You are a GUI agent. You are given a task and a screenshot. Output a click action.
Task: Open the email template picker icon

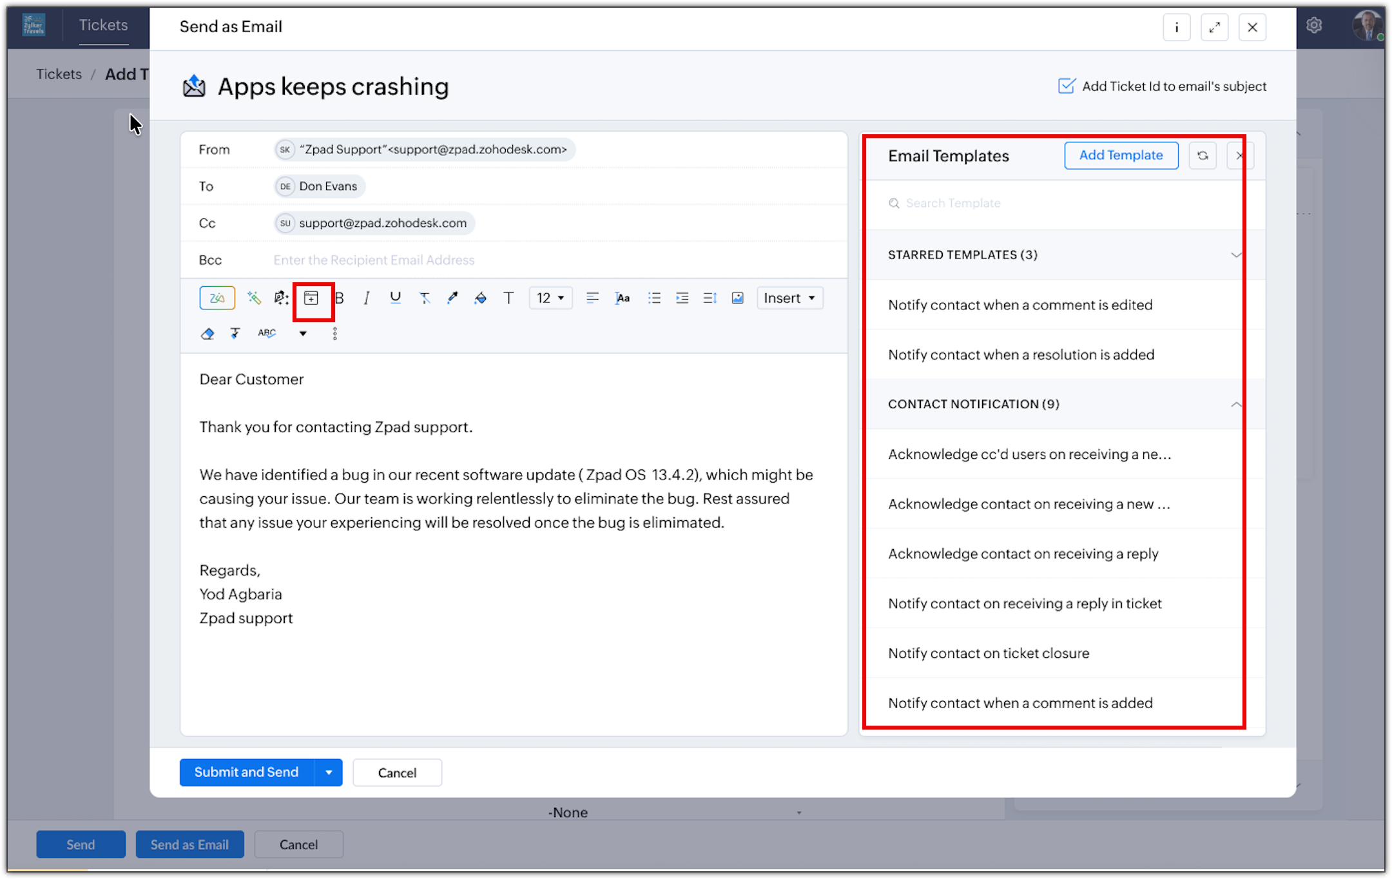click(311, 298)
